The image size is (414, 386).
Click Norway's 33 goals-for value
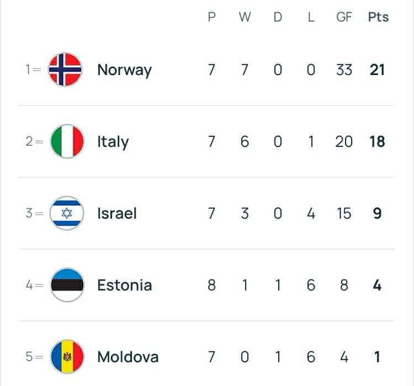click(344, 70)
